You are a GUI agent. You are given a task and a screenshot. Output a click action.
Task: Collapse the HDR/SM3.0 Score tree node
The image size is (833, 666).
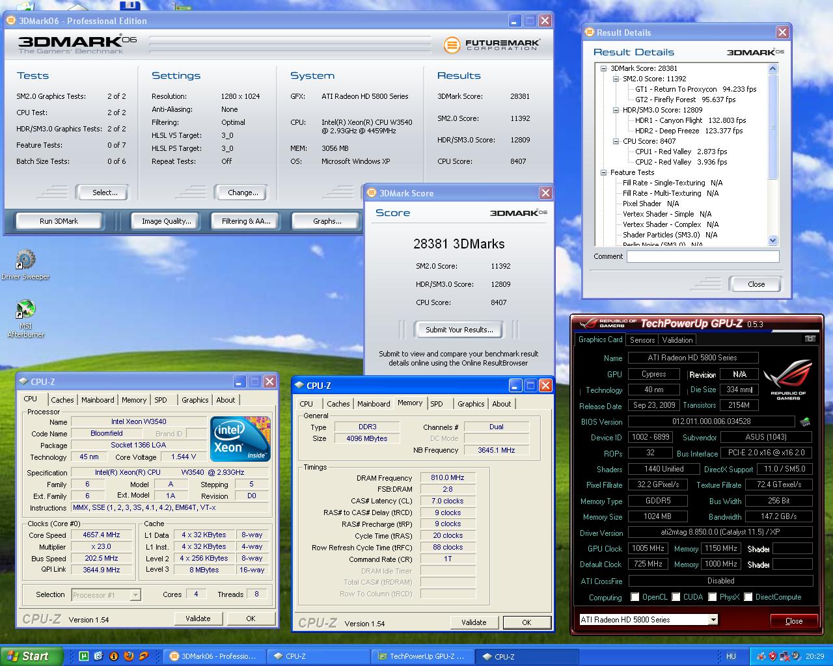(616, 110)
